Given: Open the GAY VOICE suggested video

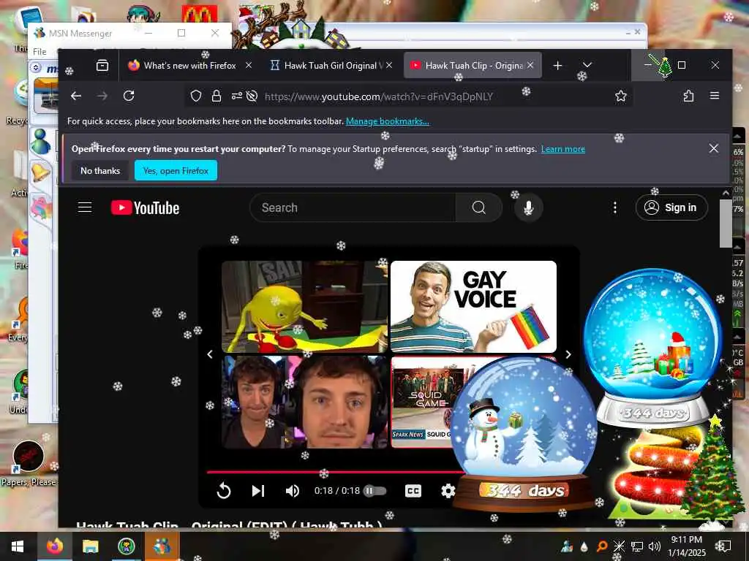Looking at the screenshot, I should tap(473, 306).
